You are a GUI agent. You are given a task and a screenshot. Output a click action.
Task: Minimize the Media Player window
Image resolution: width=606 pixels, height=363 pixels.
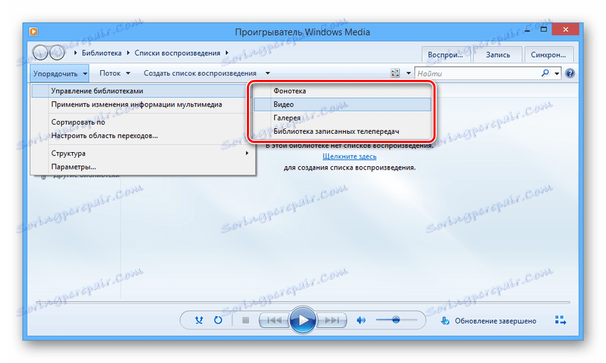click(x=527, y=29)
